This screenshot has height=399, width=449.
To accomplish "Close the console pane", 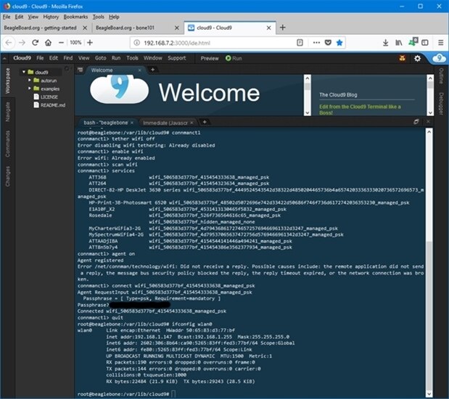I will pyautogui.click(x=428, y=122).
